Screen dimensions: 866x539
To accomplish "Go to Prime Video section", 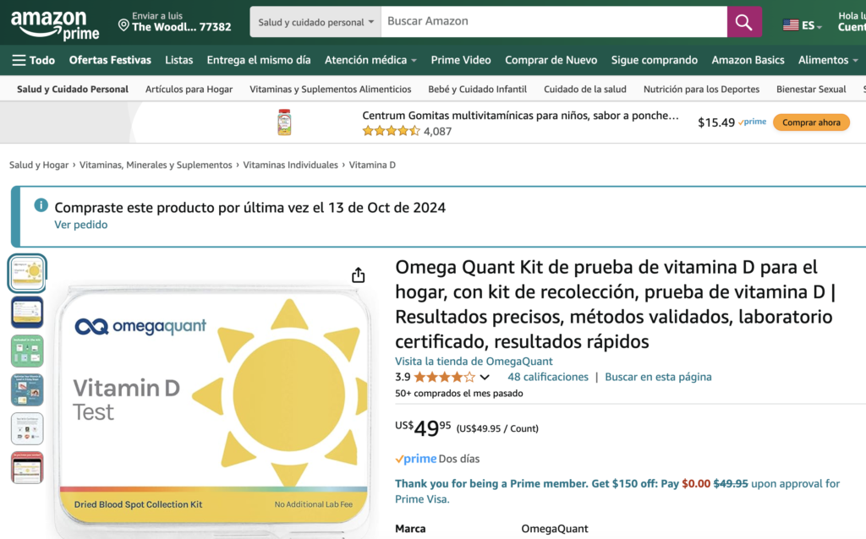I will (x=460, y=60).
